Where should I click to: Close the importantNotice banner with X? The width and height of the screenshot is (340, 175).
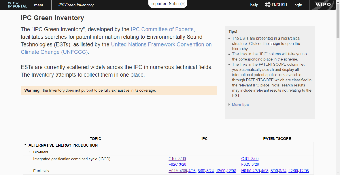click(183, 4)
